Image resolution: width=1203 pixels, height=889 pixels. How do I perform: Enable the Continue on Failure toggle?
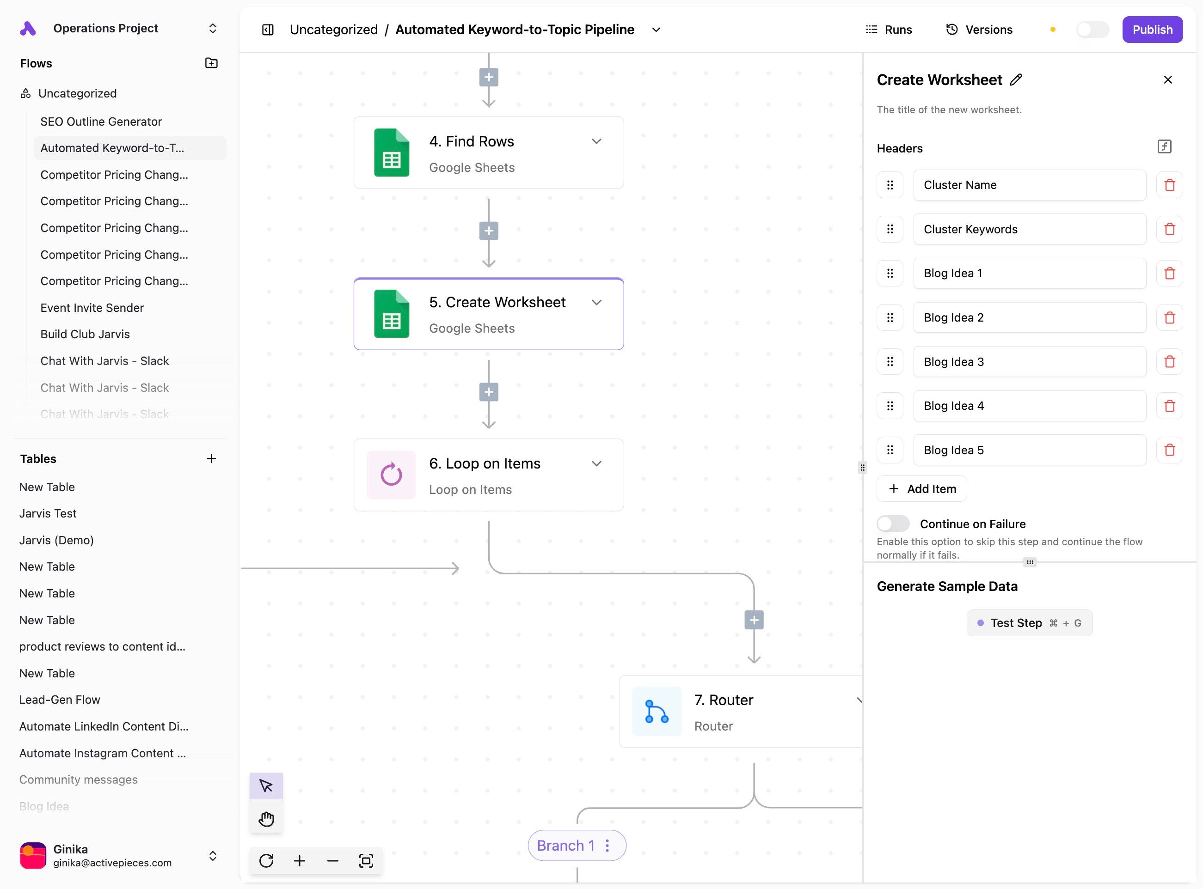893,524
